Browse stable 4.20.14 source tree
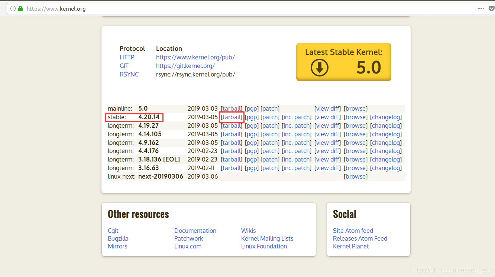 point(356,117)
